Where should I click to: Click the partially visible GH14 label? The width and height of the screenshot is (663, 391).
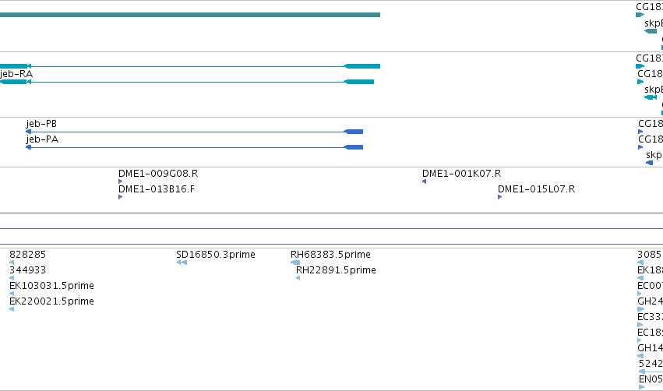coord(650,348)
